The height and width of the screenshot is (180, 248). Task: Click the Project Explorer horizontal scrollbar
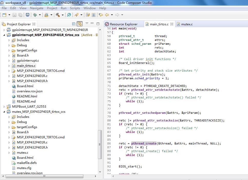(x=44, y=176)
